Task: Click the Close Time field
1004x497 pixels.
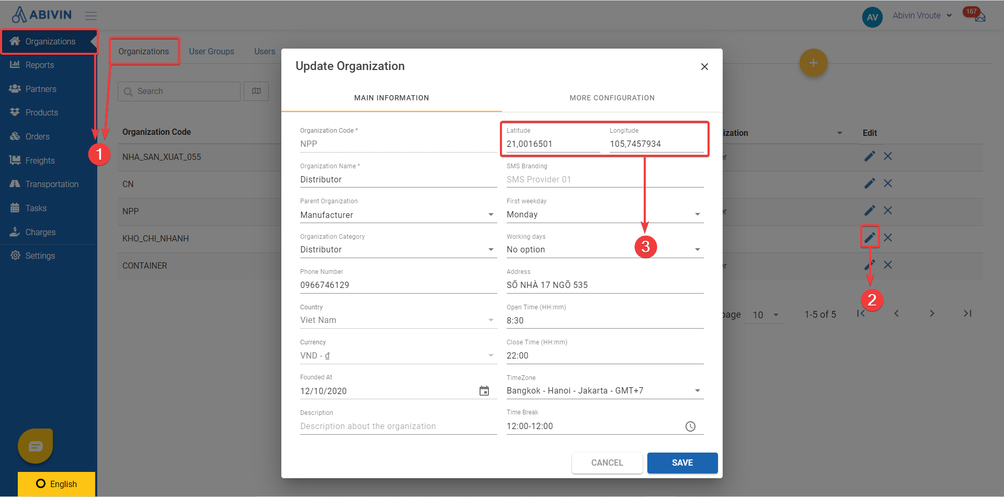Action: point(605,355)
